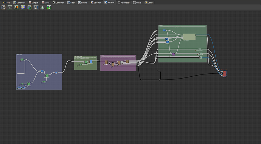261x144 pixels.
Task: Open the Parameter tab
Action: [x=124, y=3]
